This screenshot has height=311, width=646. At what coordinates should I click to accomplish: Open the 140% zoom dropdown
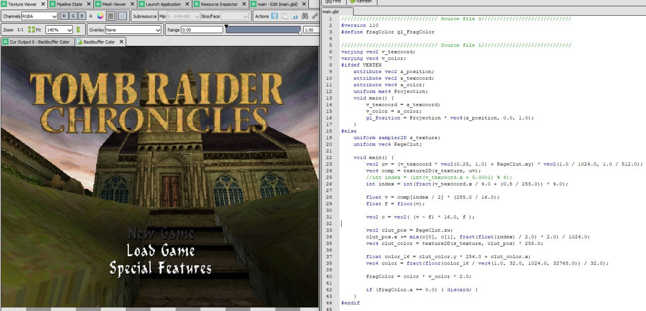[x=59, y=30]
